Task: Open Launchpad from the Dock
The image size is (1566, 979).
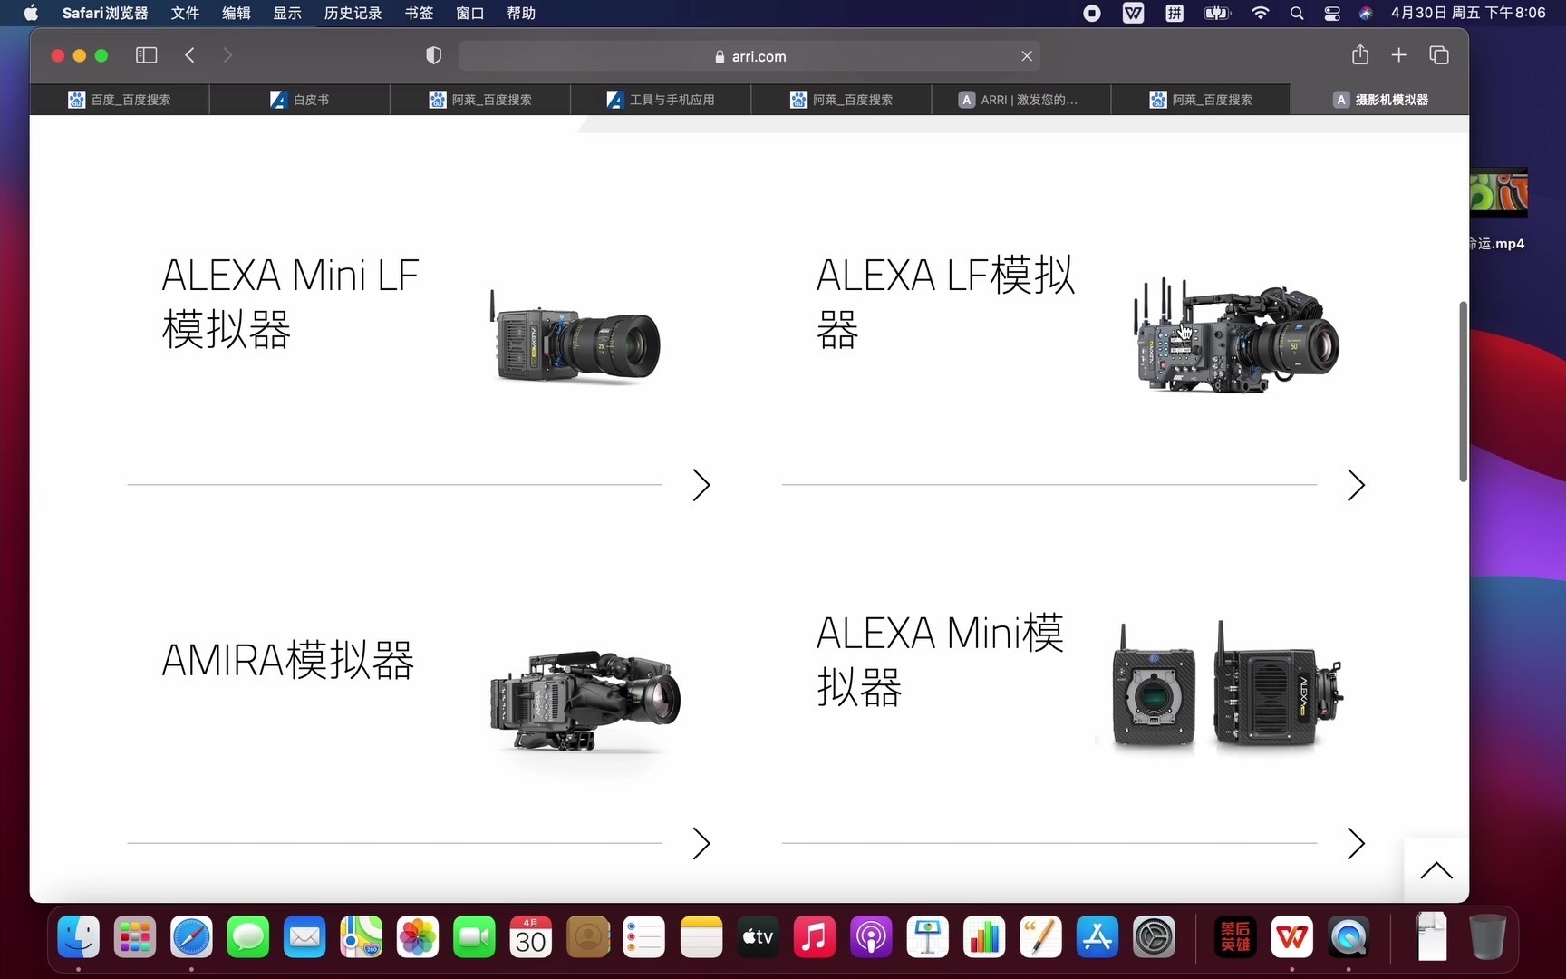Action: [134, 937]
